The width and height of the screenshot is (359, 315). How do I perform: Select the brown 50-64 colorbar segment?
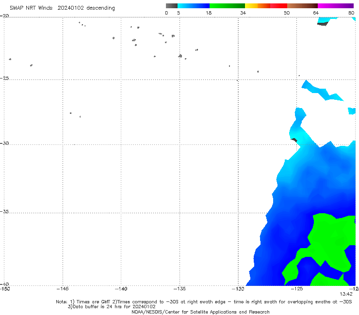click(302, 6)
